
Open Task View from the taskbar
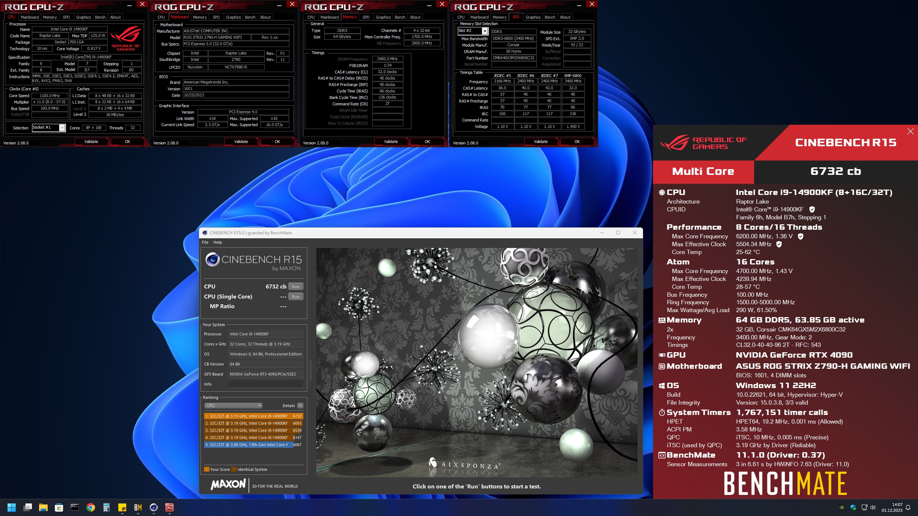click(28, 507)
